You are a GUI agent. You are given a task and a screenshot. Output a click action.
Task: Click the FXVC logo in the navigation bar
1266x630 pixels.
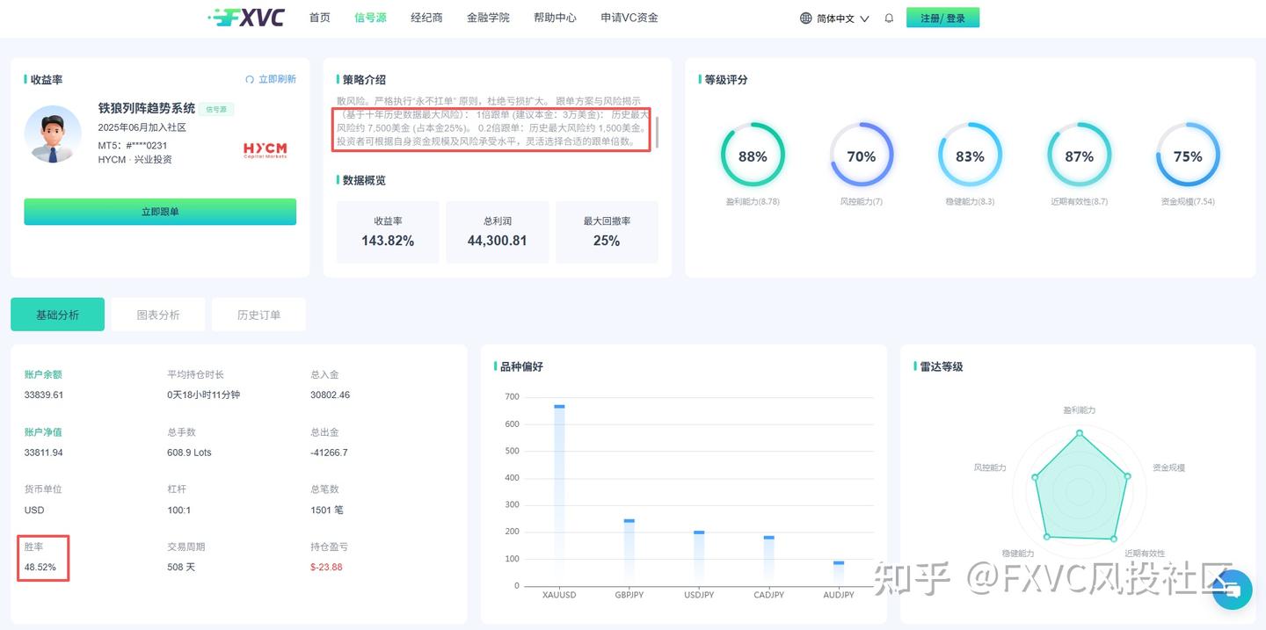(x=250, y=17)
